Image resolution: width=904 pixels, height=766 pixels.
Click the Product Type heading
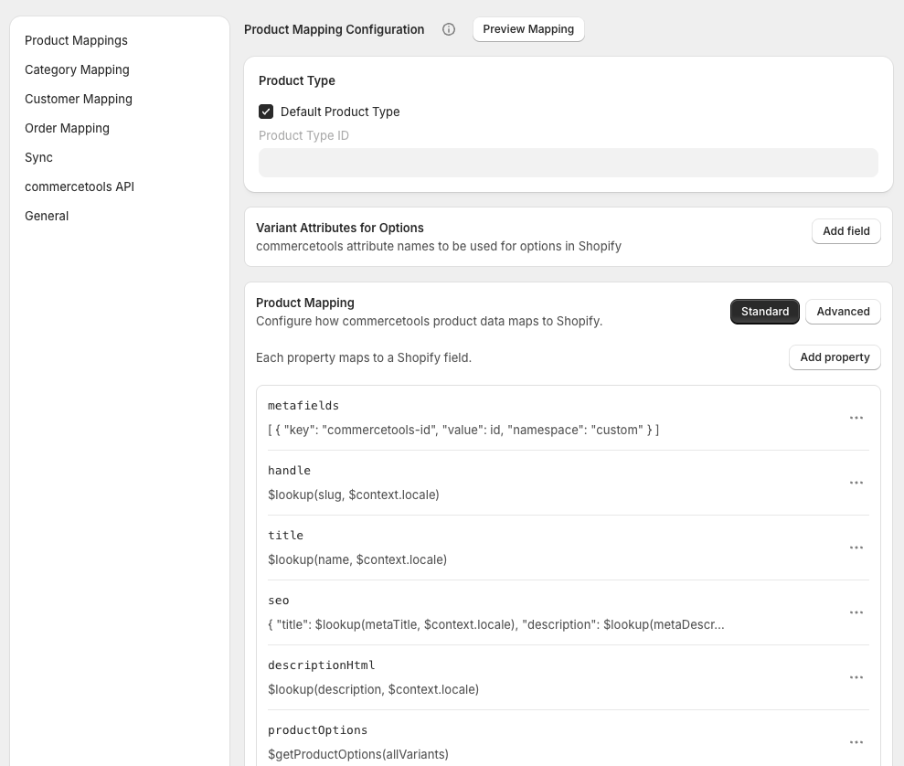point(297,80)
